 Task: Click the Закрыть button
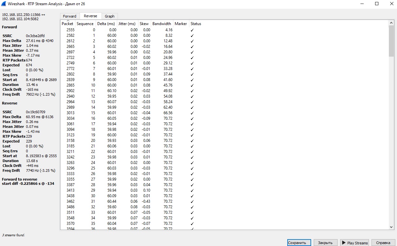326,243
